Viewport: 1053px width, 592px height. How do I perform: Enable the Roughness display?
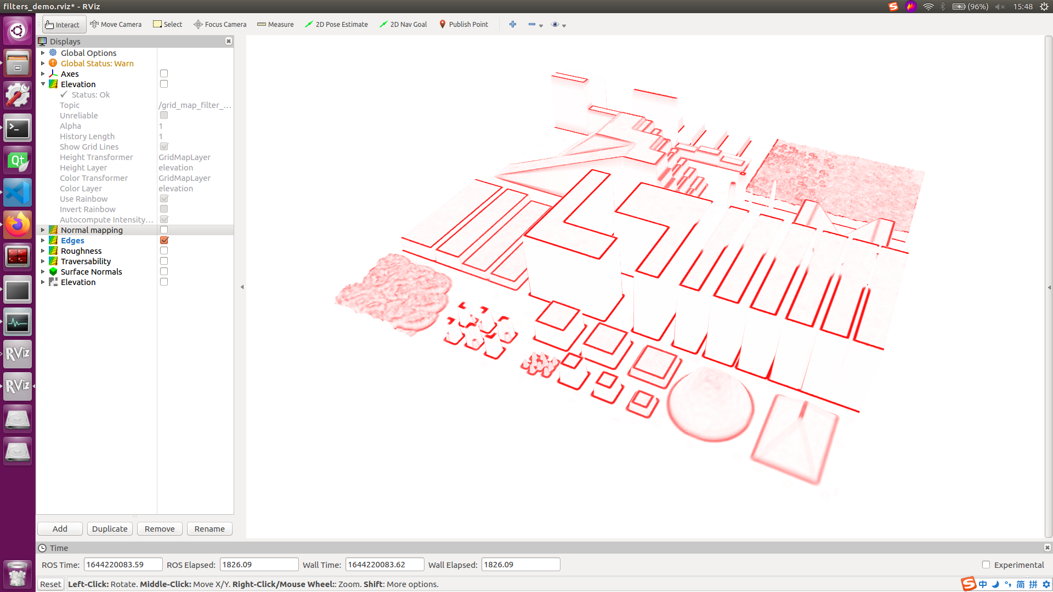[163, 251]
